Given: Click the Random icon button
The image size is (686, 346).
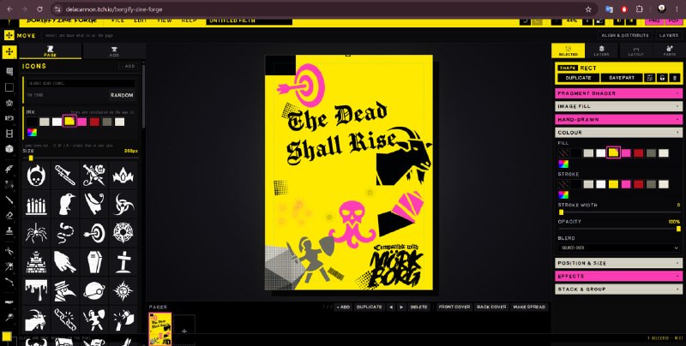Looking at the screenshot, I should (122, 95).
